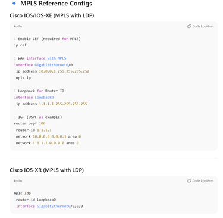Click the kotlin language label in IOS-XR block
223x218 pixels.
(18, 180)
